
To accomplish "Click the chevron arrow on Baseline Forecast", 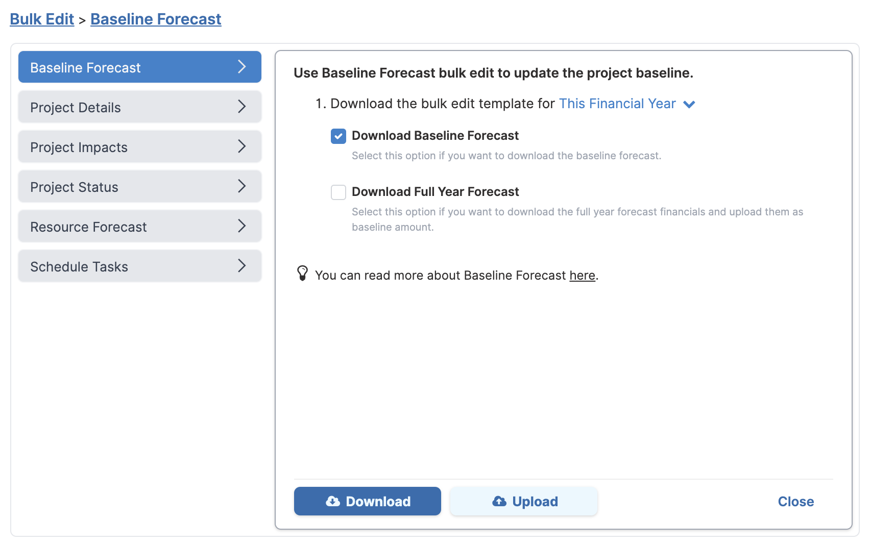I will pyautogui.click(x=242, y=67).
